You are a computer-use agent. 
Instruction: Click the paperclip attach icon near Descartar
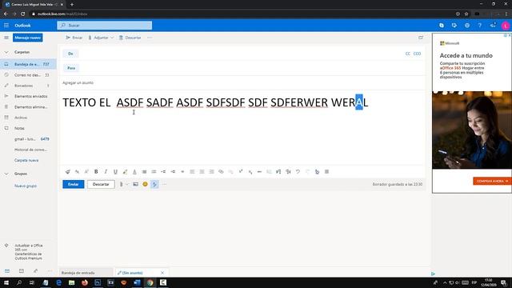pyautogui.click(x=122, y=184)
